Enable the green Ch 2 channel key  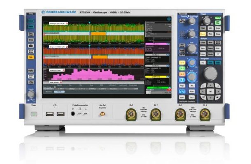[182, 68]
